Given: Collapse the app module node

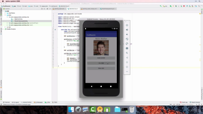Looking at the screenshot, I should click(3, 11).
